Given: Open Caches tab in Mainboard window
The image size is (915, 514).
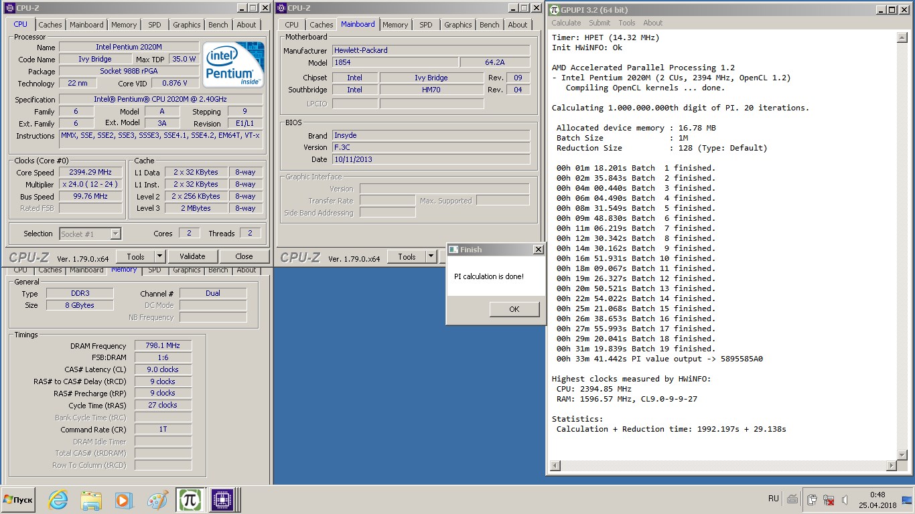Looking at the screenshot, I should [322, 25].
